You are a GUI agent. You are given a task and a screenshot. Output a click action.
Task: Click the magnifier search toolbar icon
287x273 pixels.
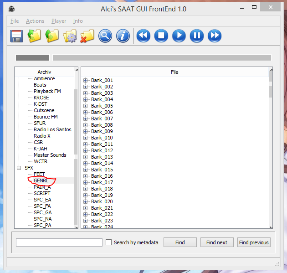click(x=105, y=36)
